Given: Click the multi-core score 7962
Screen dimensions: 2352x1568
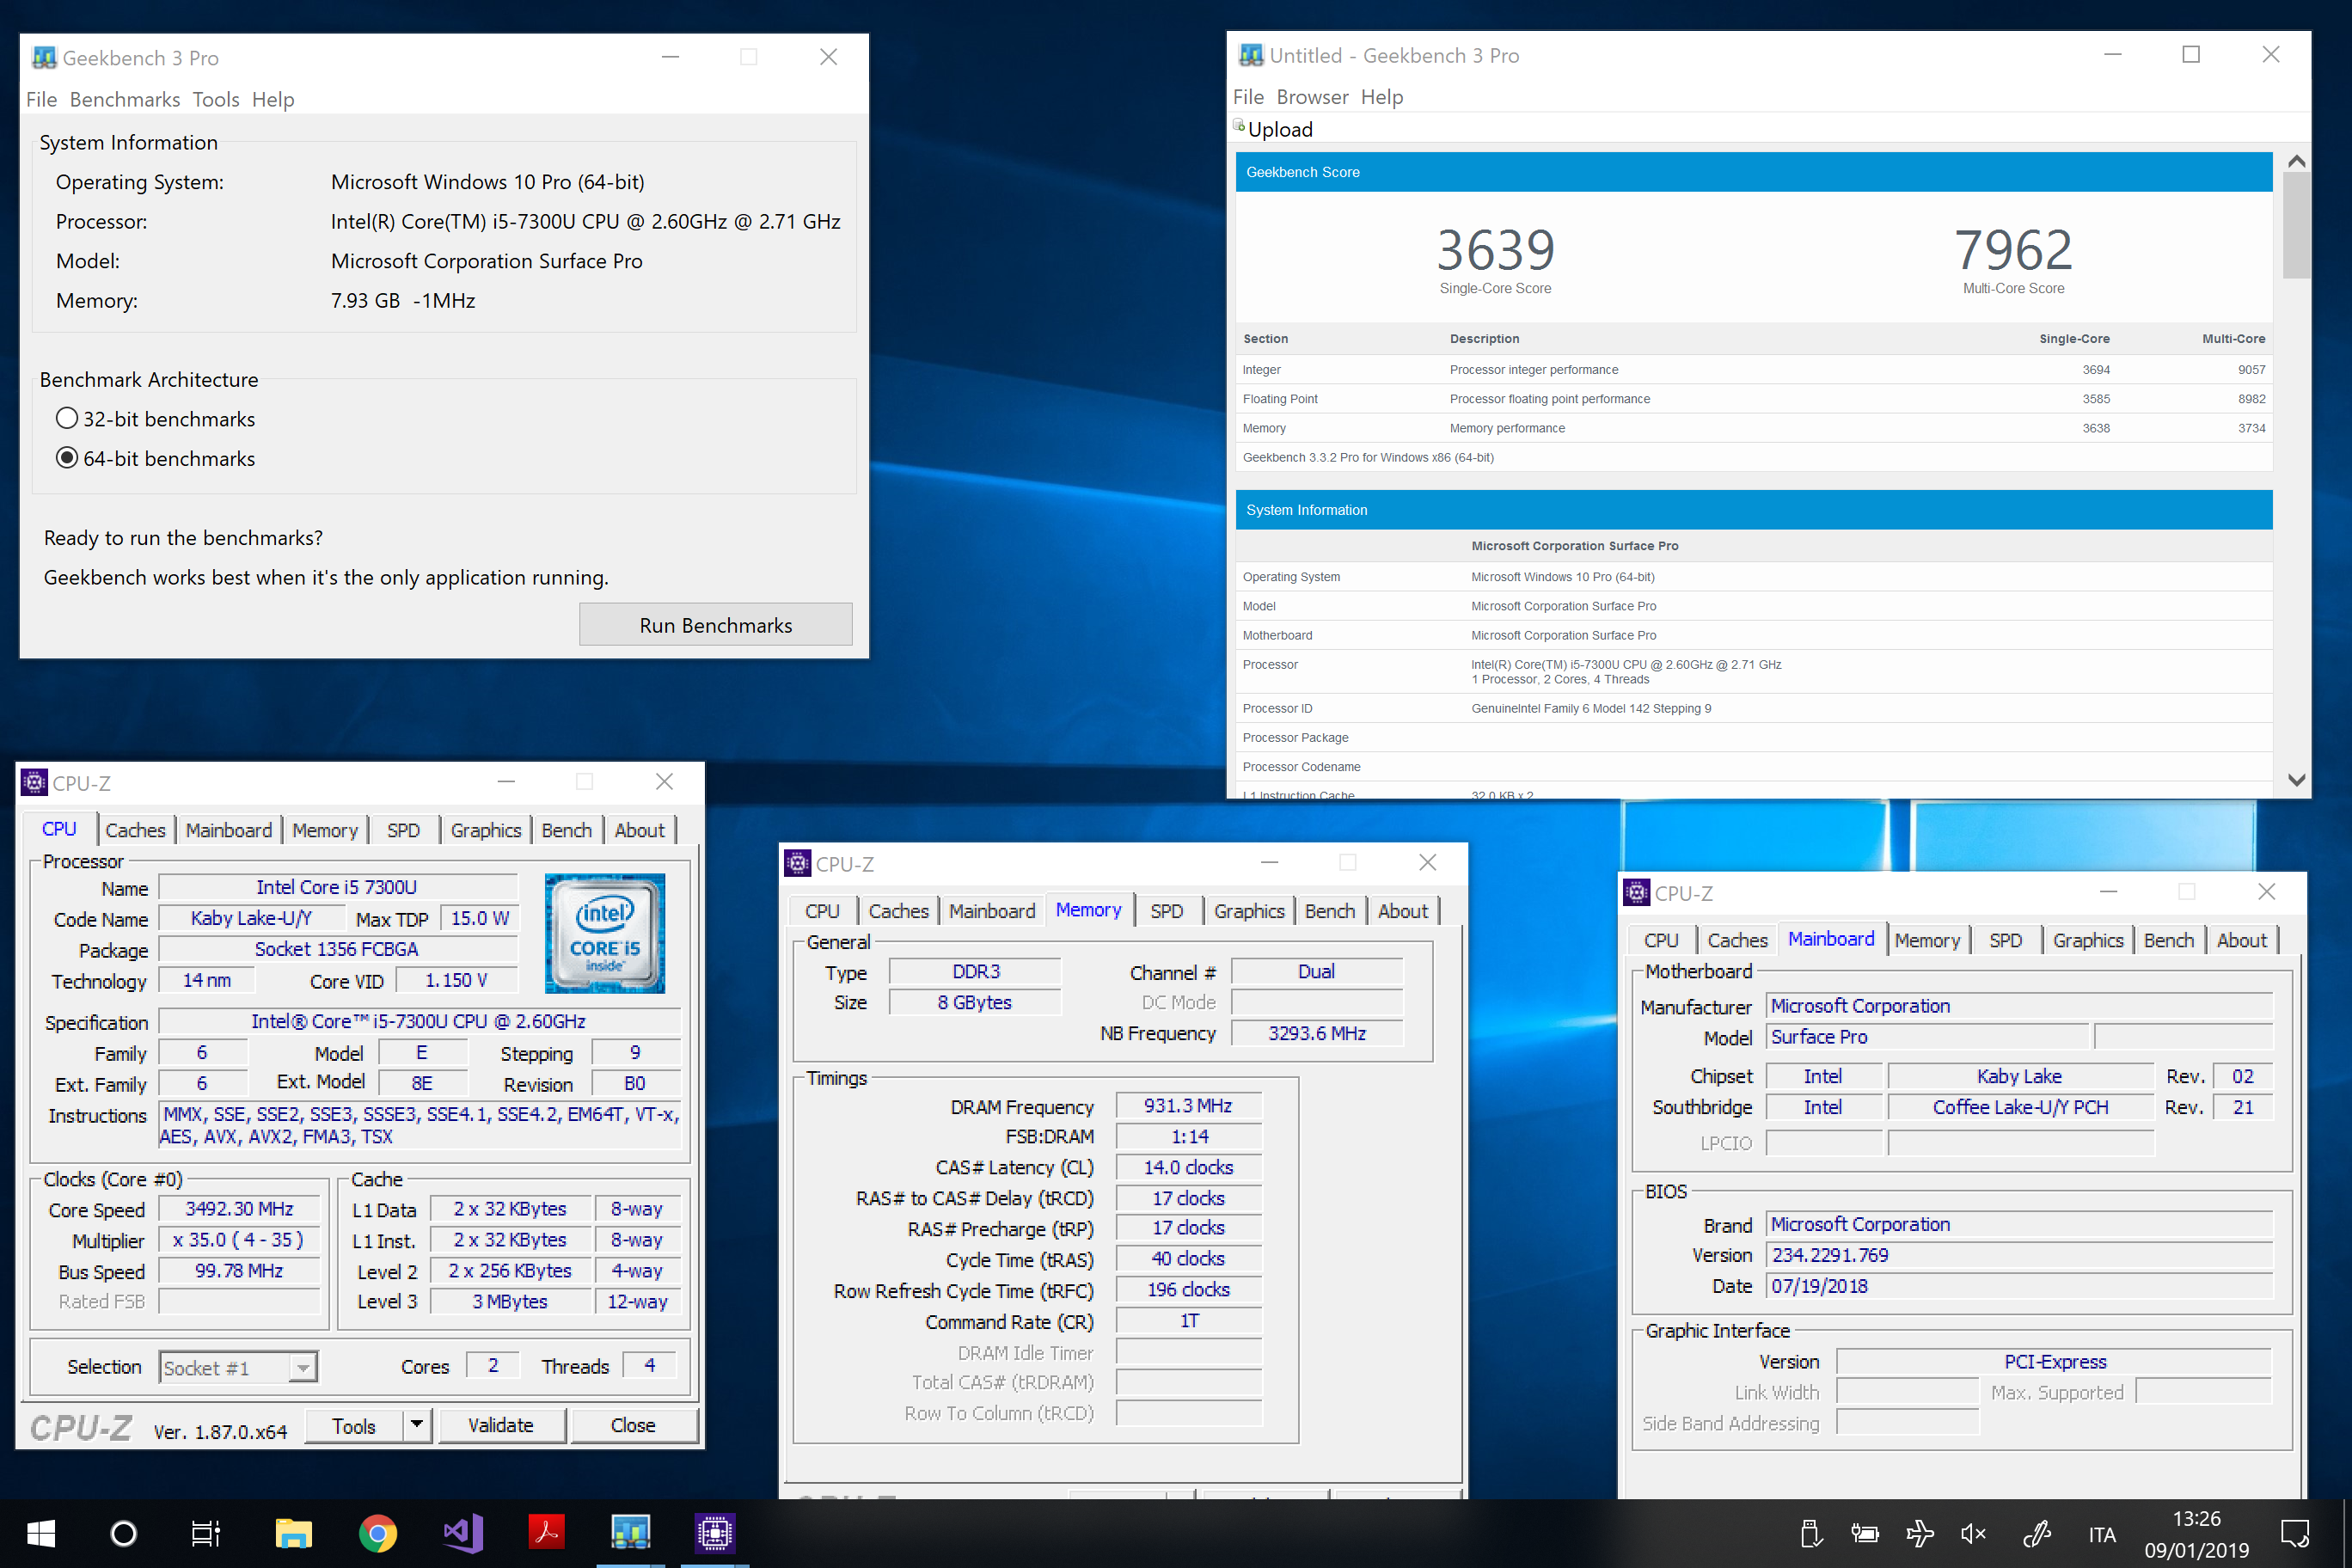Looking at the screenshot, I should pyautogui.click(x=2013, y=249).
